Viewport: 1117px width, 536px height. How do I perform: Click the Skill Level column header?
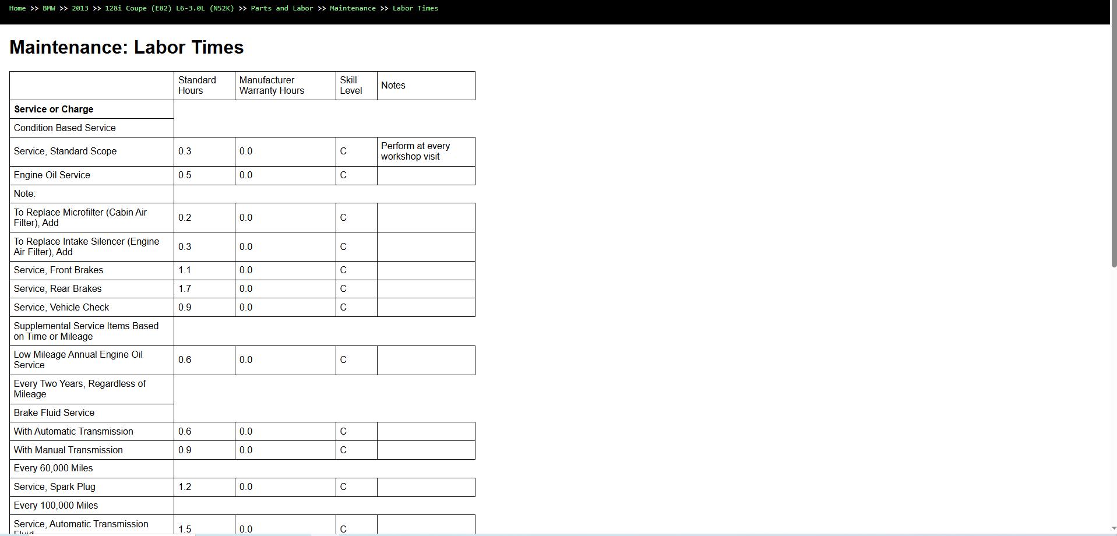[x=357, y=86]
